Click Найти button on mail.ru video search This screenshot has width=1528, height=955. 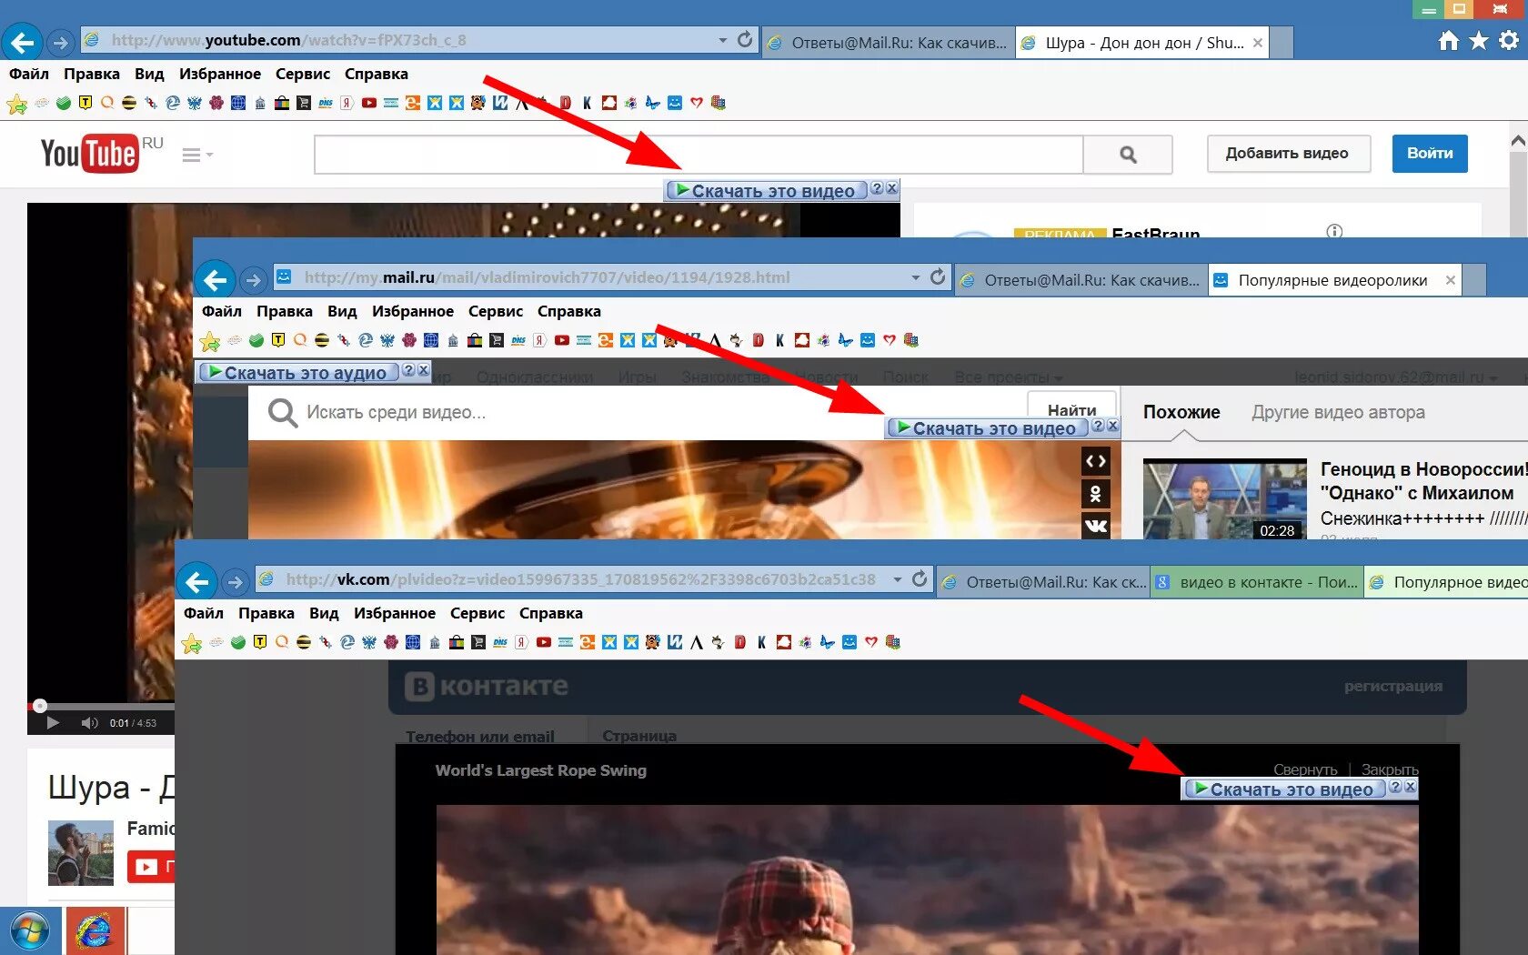(1071, 407)
